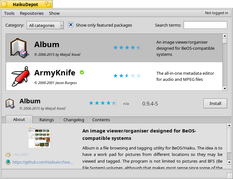Click the © 2000-2001 Jason Burgess text
Screen dimensions: 233x179
pos(55,83)
